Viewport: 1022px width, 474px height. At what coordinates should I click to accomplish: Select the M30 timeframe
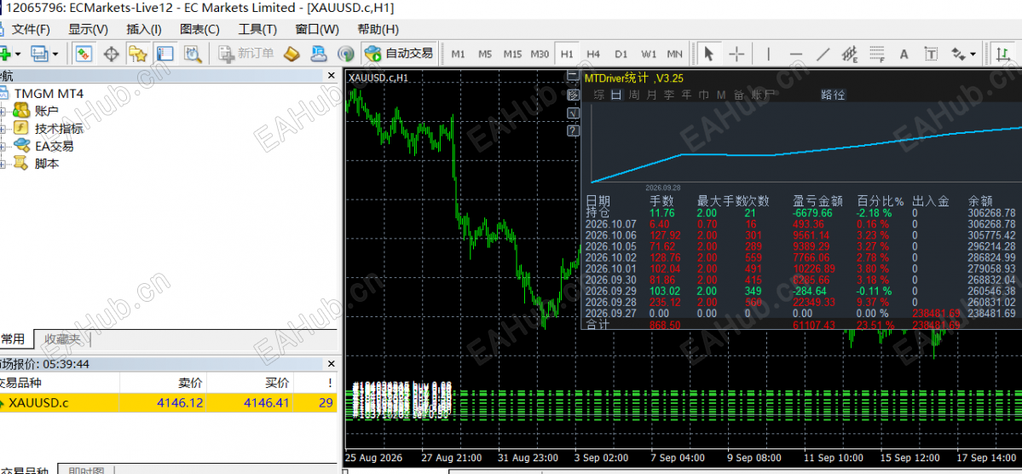tap(540, 54)
